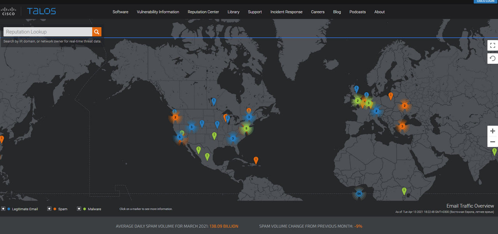Image resolution: width=498 pixels, height=234 pixels.
Task: Select green pin 1 in southern Mexico
Action: (207, 156)
